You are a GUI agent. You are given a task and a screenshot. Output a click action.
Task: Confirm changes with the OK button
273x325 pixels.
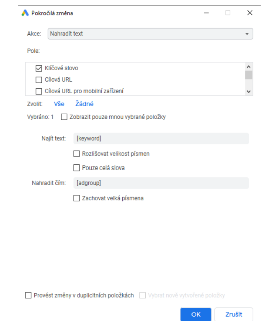click(x=196, y=315)
